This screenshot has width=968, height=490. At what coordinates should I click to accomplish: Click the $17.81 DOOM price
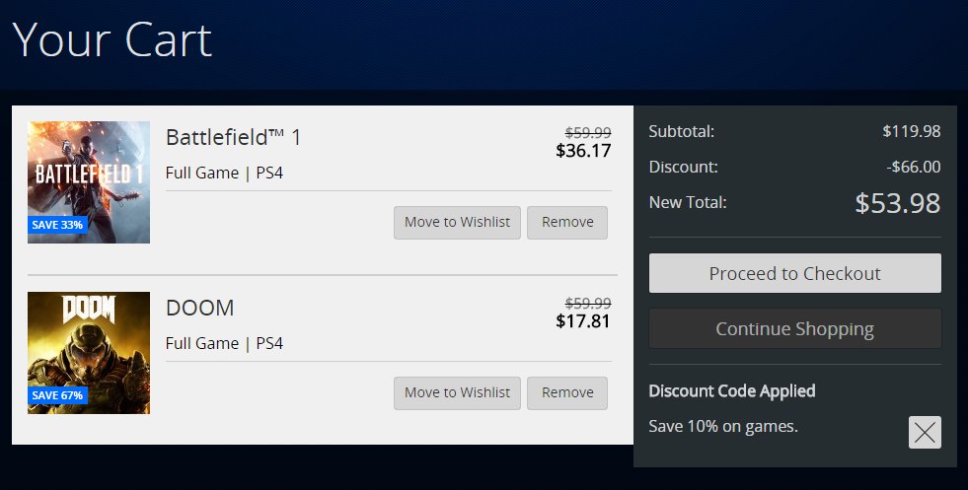tap(583, 320)
